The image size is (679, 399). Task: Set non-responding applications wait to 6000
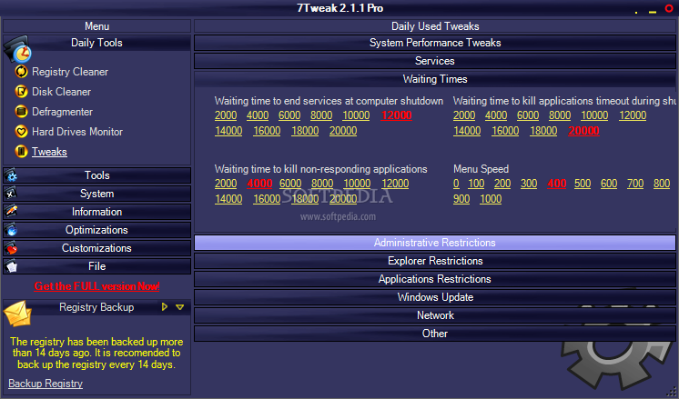(290, 184)
